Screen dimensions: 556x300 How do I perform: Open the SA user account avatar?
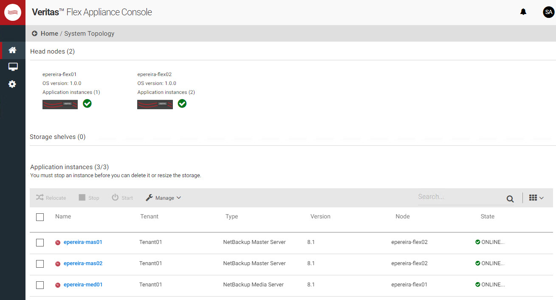548,12
